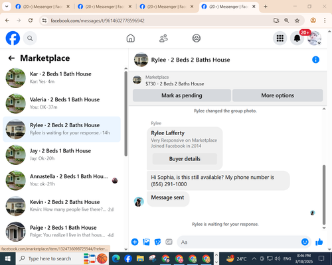The height and width of the screenshot is (265, 332).
Task: Go back from Marketplace chats list
Action: click(11, 58)
